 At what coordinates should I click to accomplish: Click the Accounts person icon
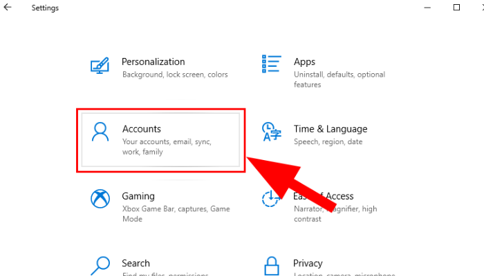click(x=101, y=132)
